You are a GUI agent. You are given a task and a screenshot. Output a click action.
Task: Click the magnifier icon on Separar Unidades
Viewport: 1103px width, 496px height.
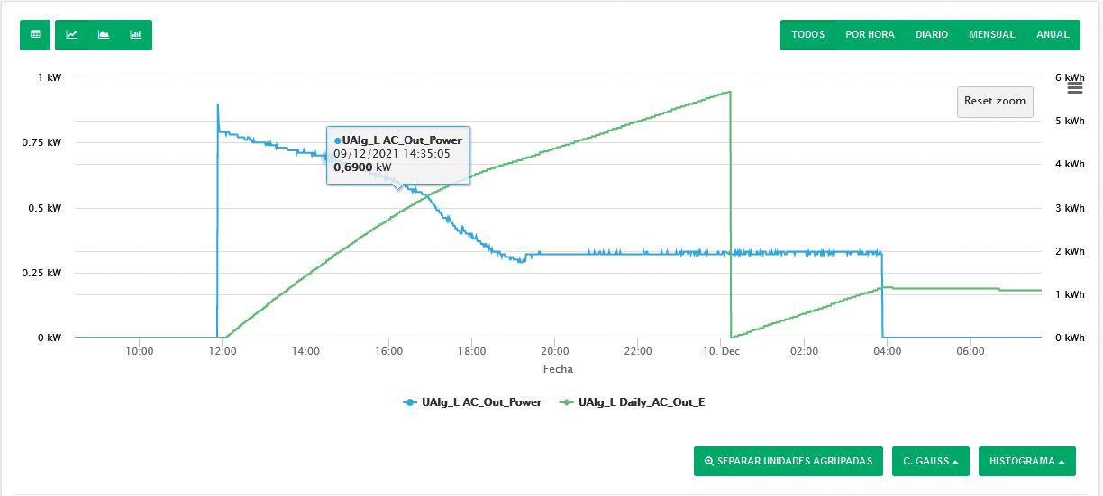tap(709, 462)
